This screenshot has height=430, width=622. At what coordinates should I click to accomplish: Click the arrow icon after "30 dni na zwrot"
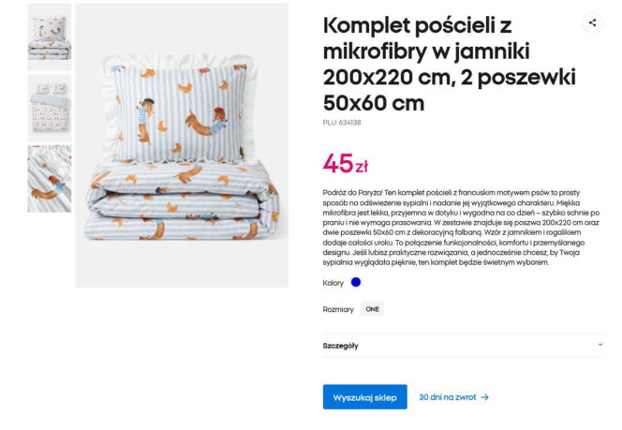484,397
